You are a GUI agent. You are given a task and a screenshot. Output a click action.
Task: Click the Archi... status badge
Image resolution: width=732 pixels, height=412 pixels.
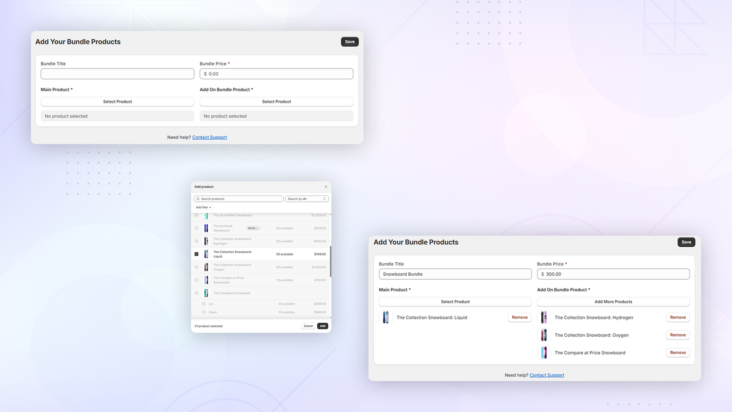click(x=253, y=228)
